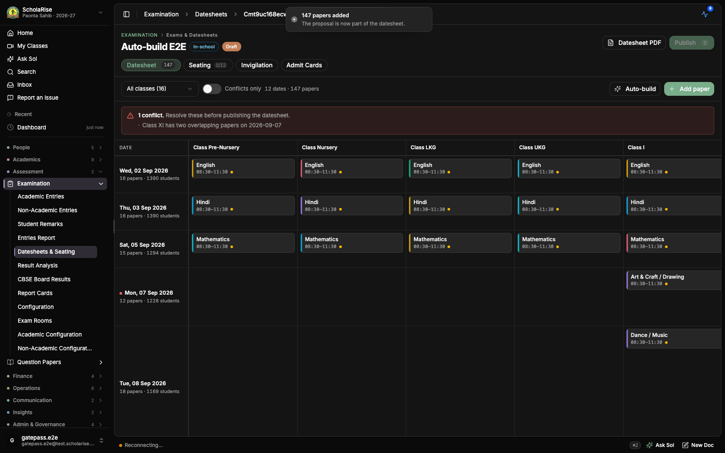Screen dimensions: 725x453
Task: Collapse the Examination section chevron
Action: (x=101, y=183)
